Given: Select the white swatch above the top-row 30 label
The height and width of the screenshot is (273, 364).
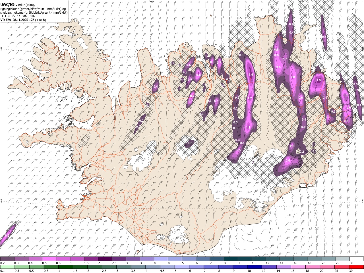Looking at the screenshot, I should (356, 259).
